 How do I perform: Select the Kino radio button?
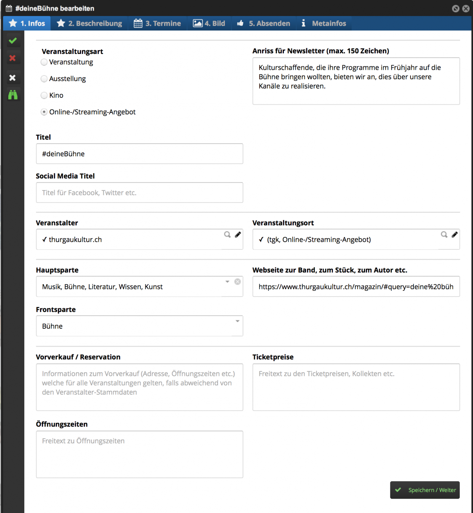pos(44,95)
